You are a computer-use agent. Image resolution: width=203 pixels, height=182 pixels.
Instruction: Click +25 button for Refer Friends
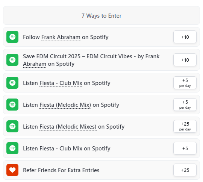(185, 170)
